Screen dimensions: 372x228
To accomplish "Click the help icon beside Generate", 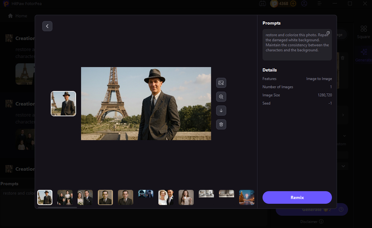I will pyautogui.click(x=341, y=210).
